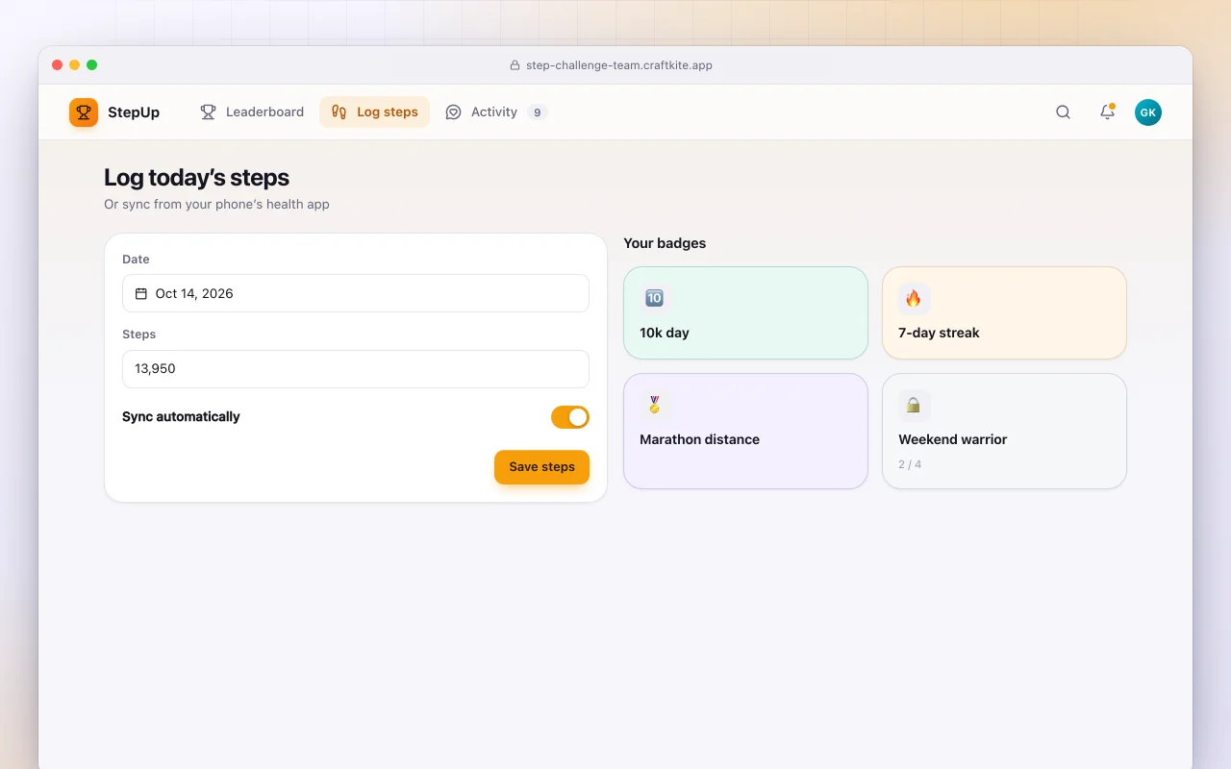Click the URL step-challenge-team.craftkite.app
The height and width of the screenshot is (769, 1231).
pos(619,65)
